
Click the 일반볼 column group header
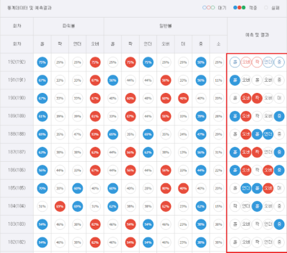click(x=166, y=26)
